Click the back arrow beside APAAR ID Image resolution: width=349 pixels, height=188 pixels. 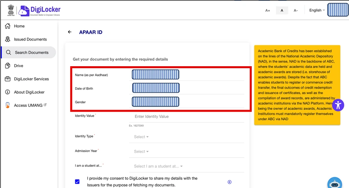pos(70,32)
